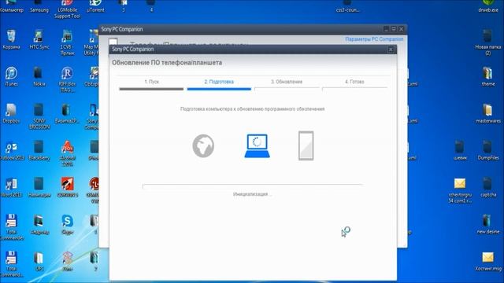Launch µTorrent from the desktop
The height and width of the screenshot is (283, 504).
click(95, 6)
